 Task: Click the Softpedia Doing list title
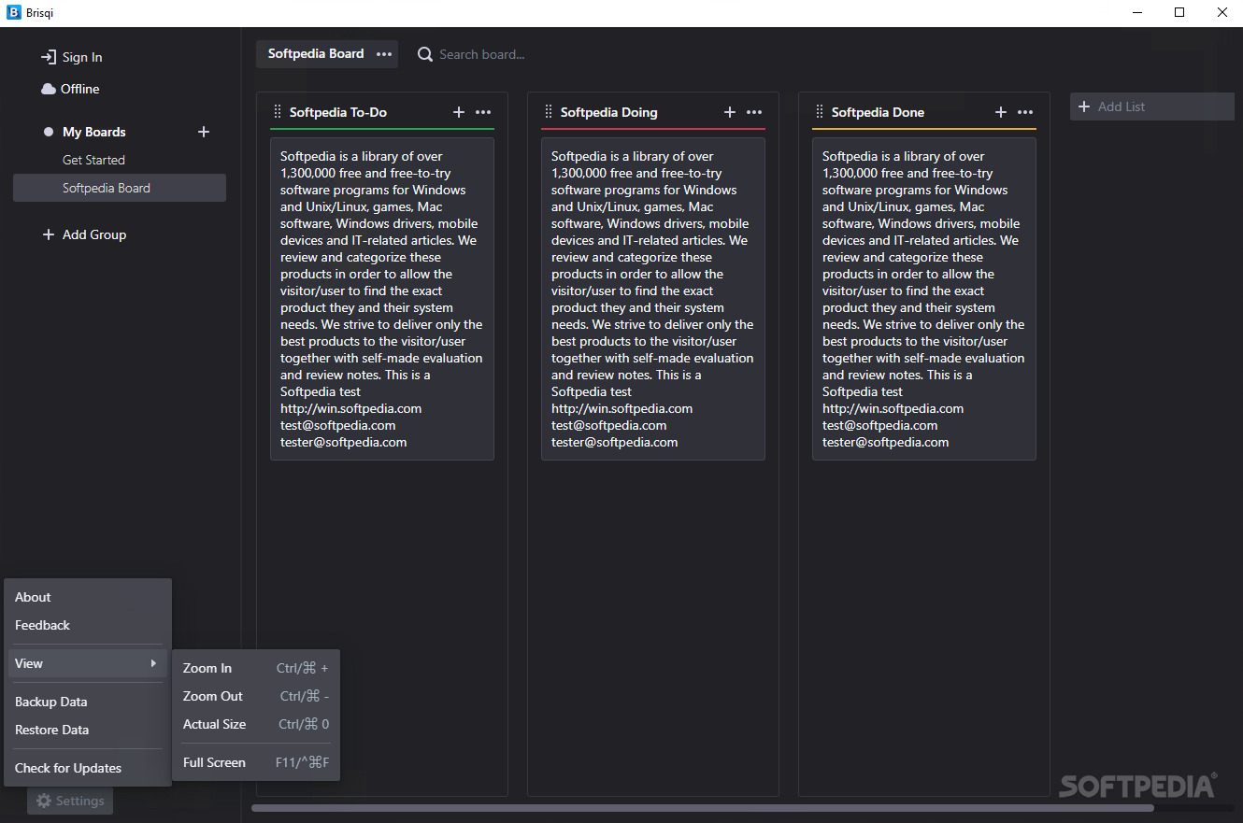tap(609, 112)
